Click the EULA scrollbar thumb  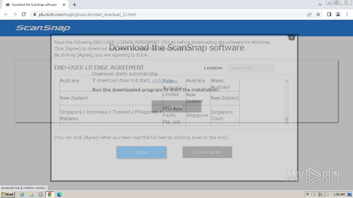pyautogui.click(x=287, y=119)
